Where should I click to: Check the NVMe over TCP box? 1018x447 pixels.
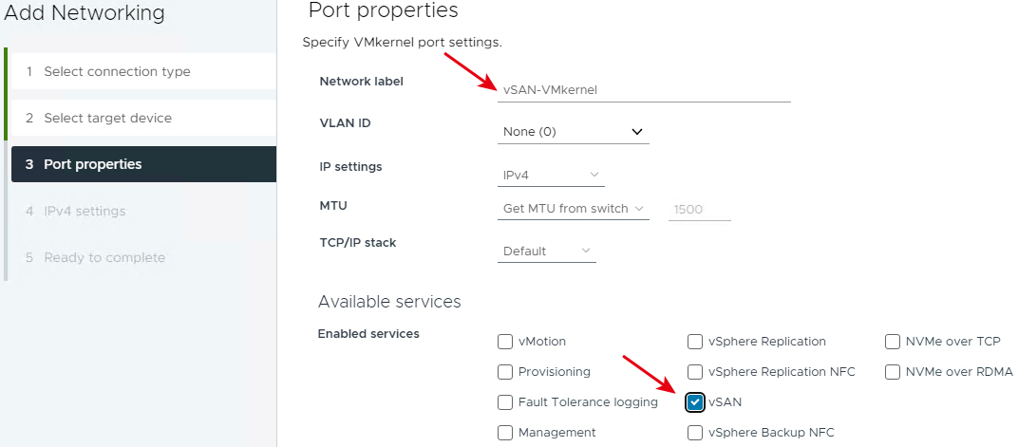coord(893,342)
